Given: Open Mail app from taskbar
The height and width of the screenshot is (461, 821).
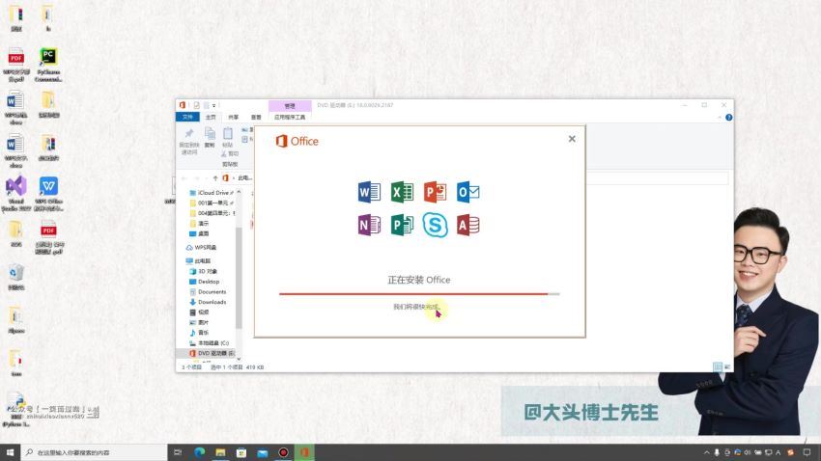Looking at the screenshot, I should click(263, 452).
